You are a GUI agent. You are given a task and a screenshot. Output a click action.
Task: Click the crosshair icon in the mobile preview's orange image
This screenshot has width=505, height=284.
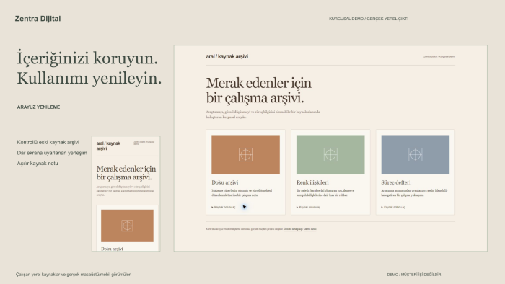click(127, 226)
